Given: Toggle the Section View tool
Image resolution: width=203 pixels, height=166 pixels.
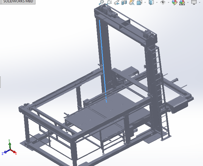Looking at the screenshot, I should click(x=124, y=2).
